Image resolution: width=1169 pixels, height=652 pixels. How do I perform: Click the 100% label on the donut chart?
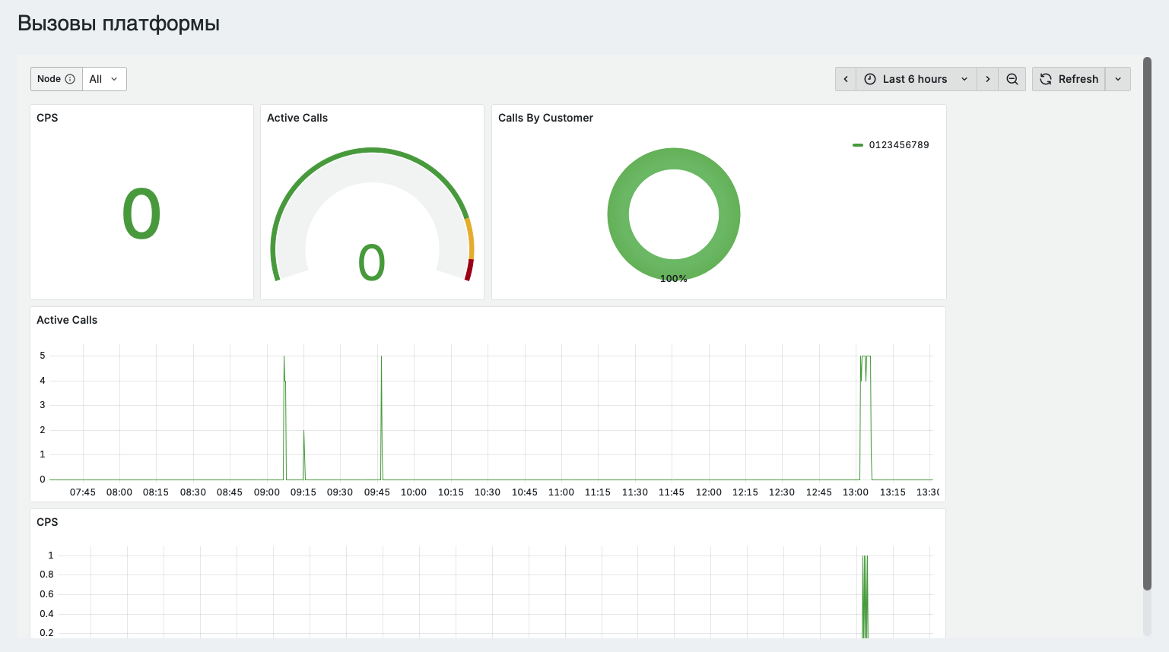[674, 279]
